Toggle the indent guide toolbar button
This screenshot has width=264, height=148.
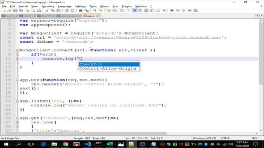click(x=134, y=11)
